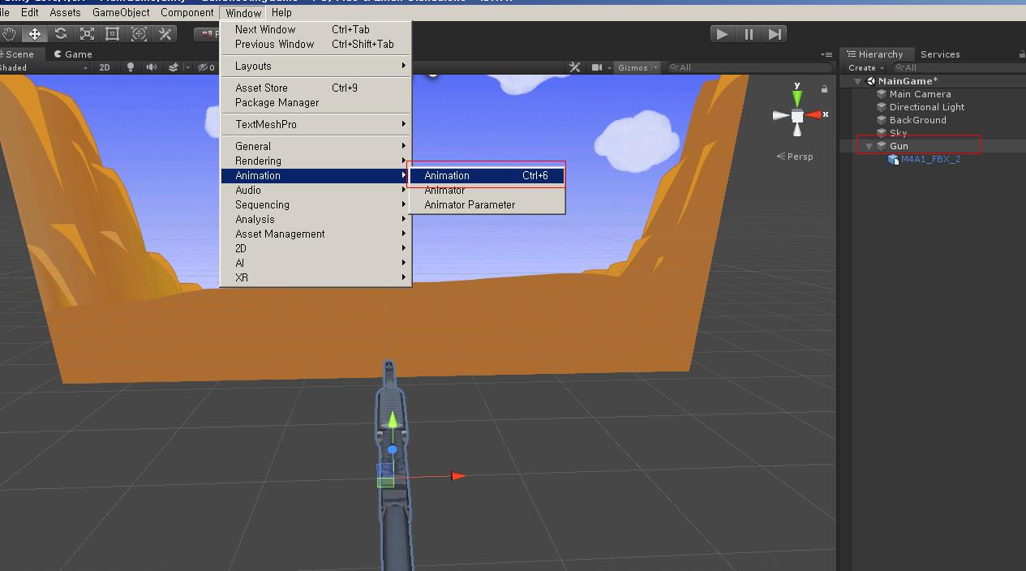
Task: Select BackGround object in Hierarchy
Action: 917,120
